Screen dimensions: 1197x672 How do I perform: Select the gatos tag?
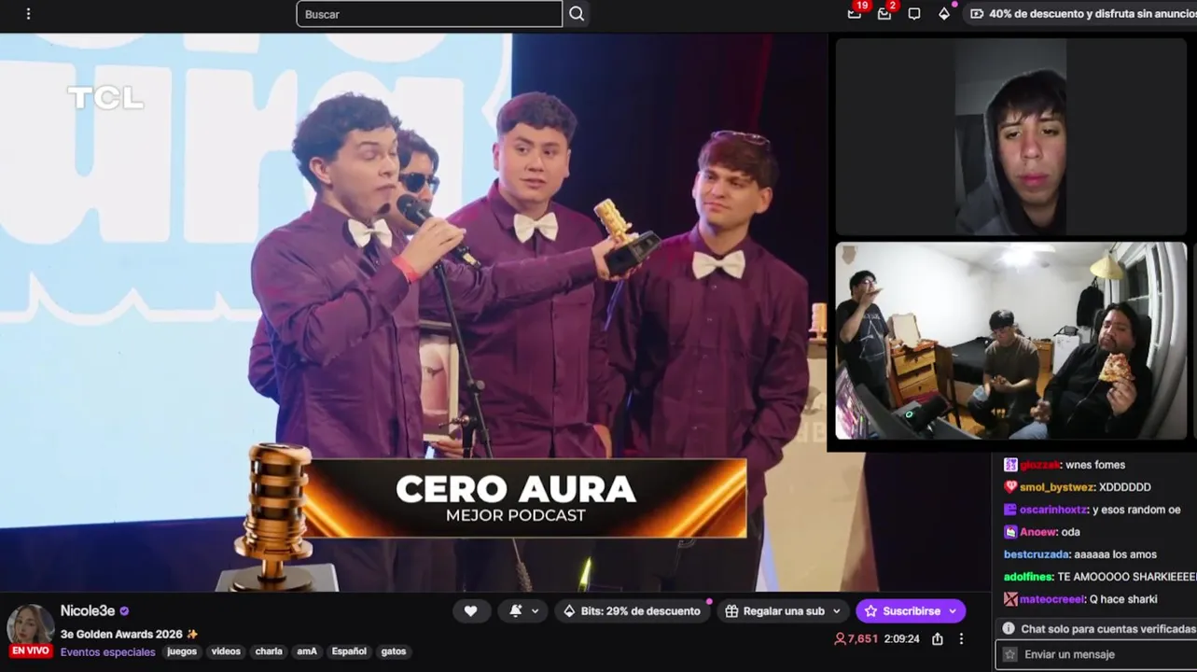pos(394,651)
